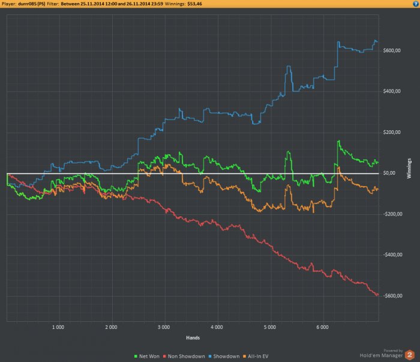Viewport: 420px width, 362px height.
Task: Toggle the Non Showdown legend entry
Action: [x=184, y=357]
